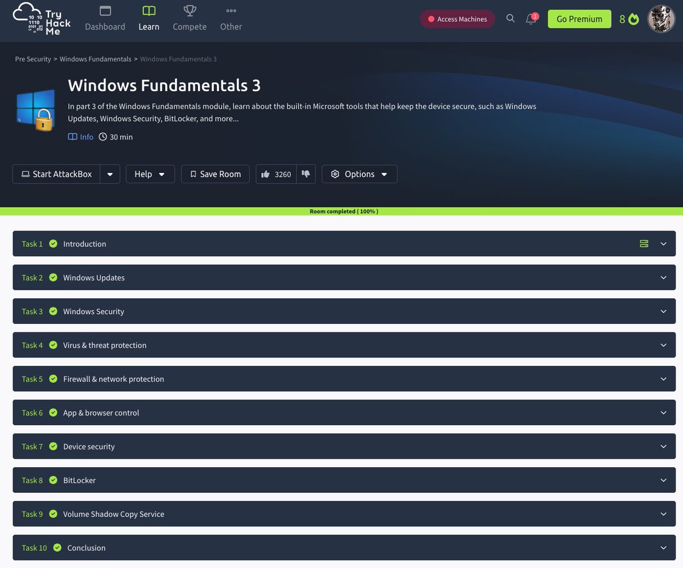Click the Windows Updates task title
This screenshot has height=568, width=683.
(x=94, y=278)
